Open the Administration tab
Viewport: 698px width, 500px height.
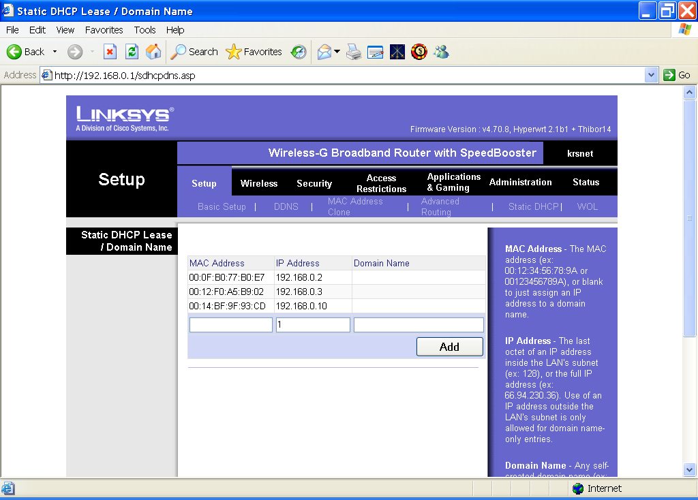(x=520, y=182)
